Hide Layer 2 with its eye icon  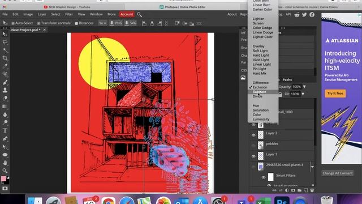(253, 135)
